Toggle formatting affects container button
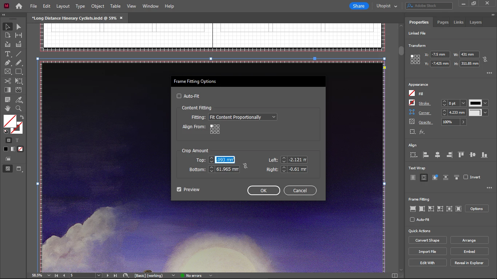 pyautogui.click(x=9, y=140)
